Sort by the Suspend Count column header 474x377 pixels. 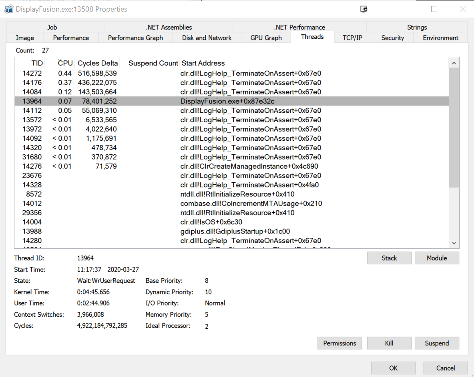click(150, 63)
